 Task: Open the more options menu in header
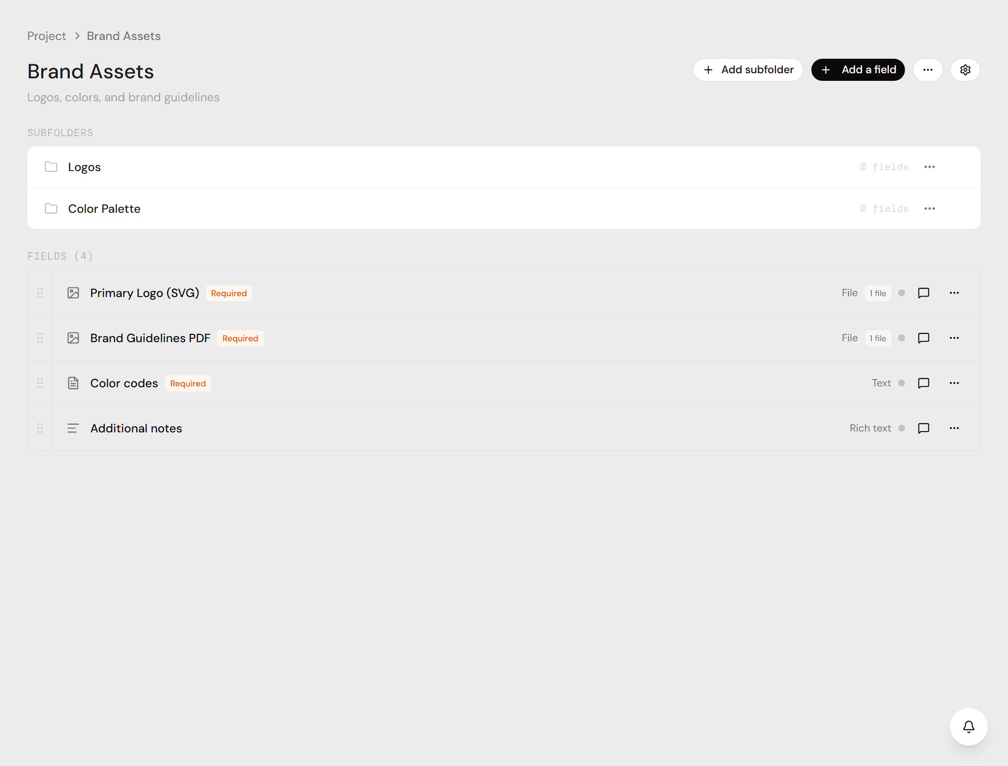point(928,70)
